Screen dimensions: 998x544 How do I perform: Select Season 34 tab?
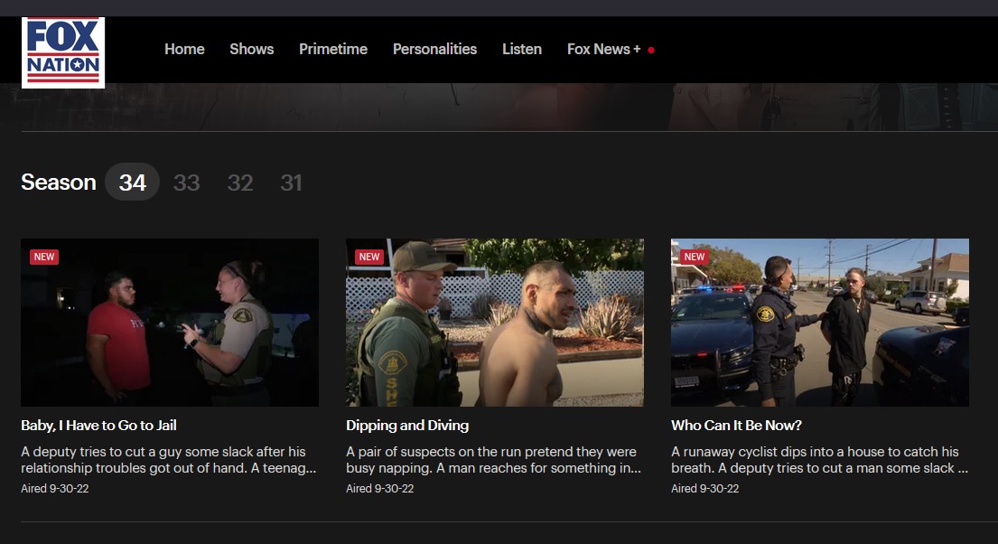[133, 183]
